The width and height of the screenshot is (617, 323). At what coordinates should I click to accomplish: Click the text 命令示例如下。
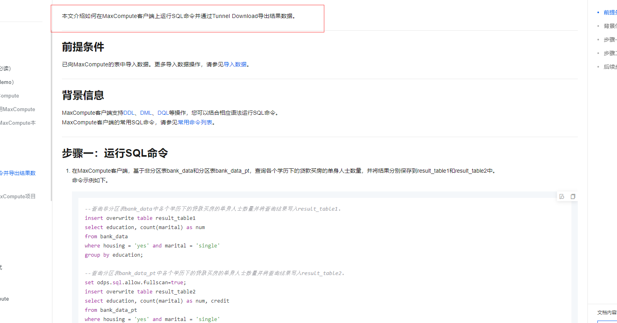[x=90, y=180]
